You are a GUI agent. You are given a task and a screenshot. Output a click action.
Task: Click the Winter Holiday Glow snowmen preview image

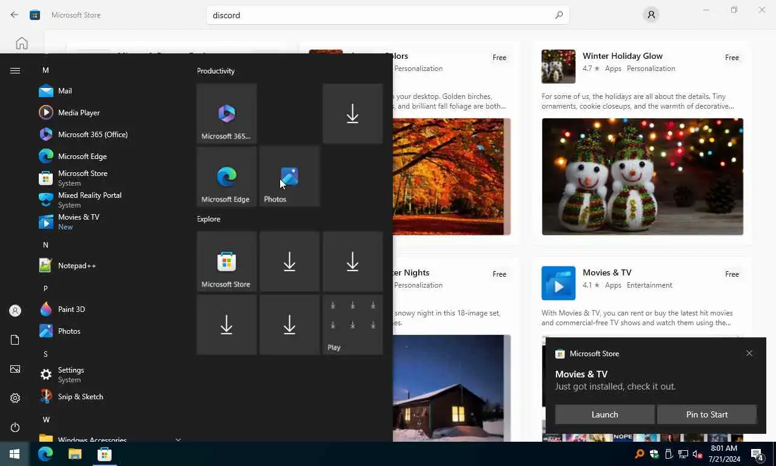tap(643, 177)
